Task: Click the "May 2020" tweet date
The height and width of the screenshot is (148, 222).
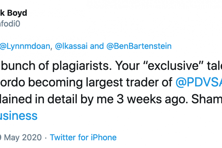Action: (x=21, y=138)
